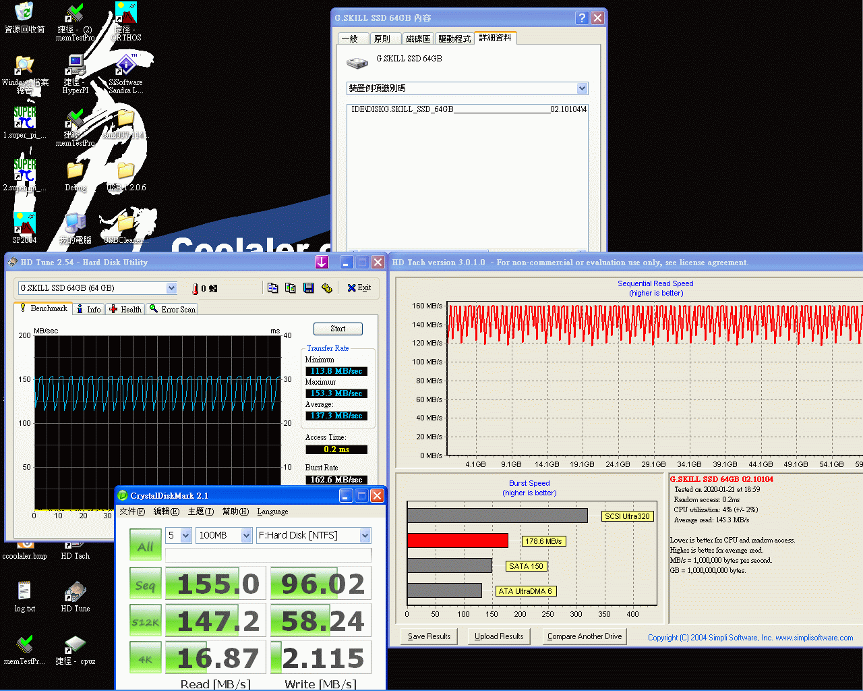
Task: Open CrystalDiskMark 主題(T) menu
Action: point(201,512)
